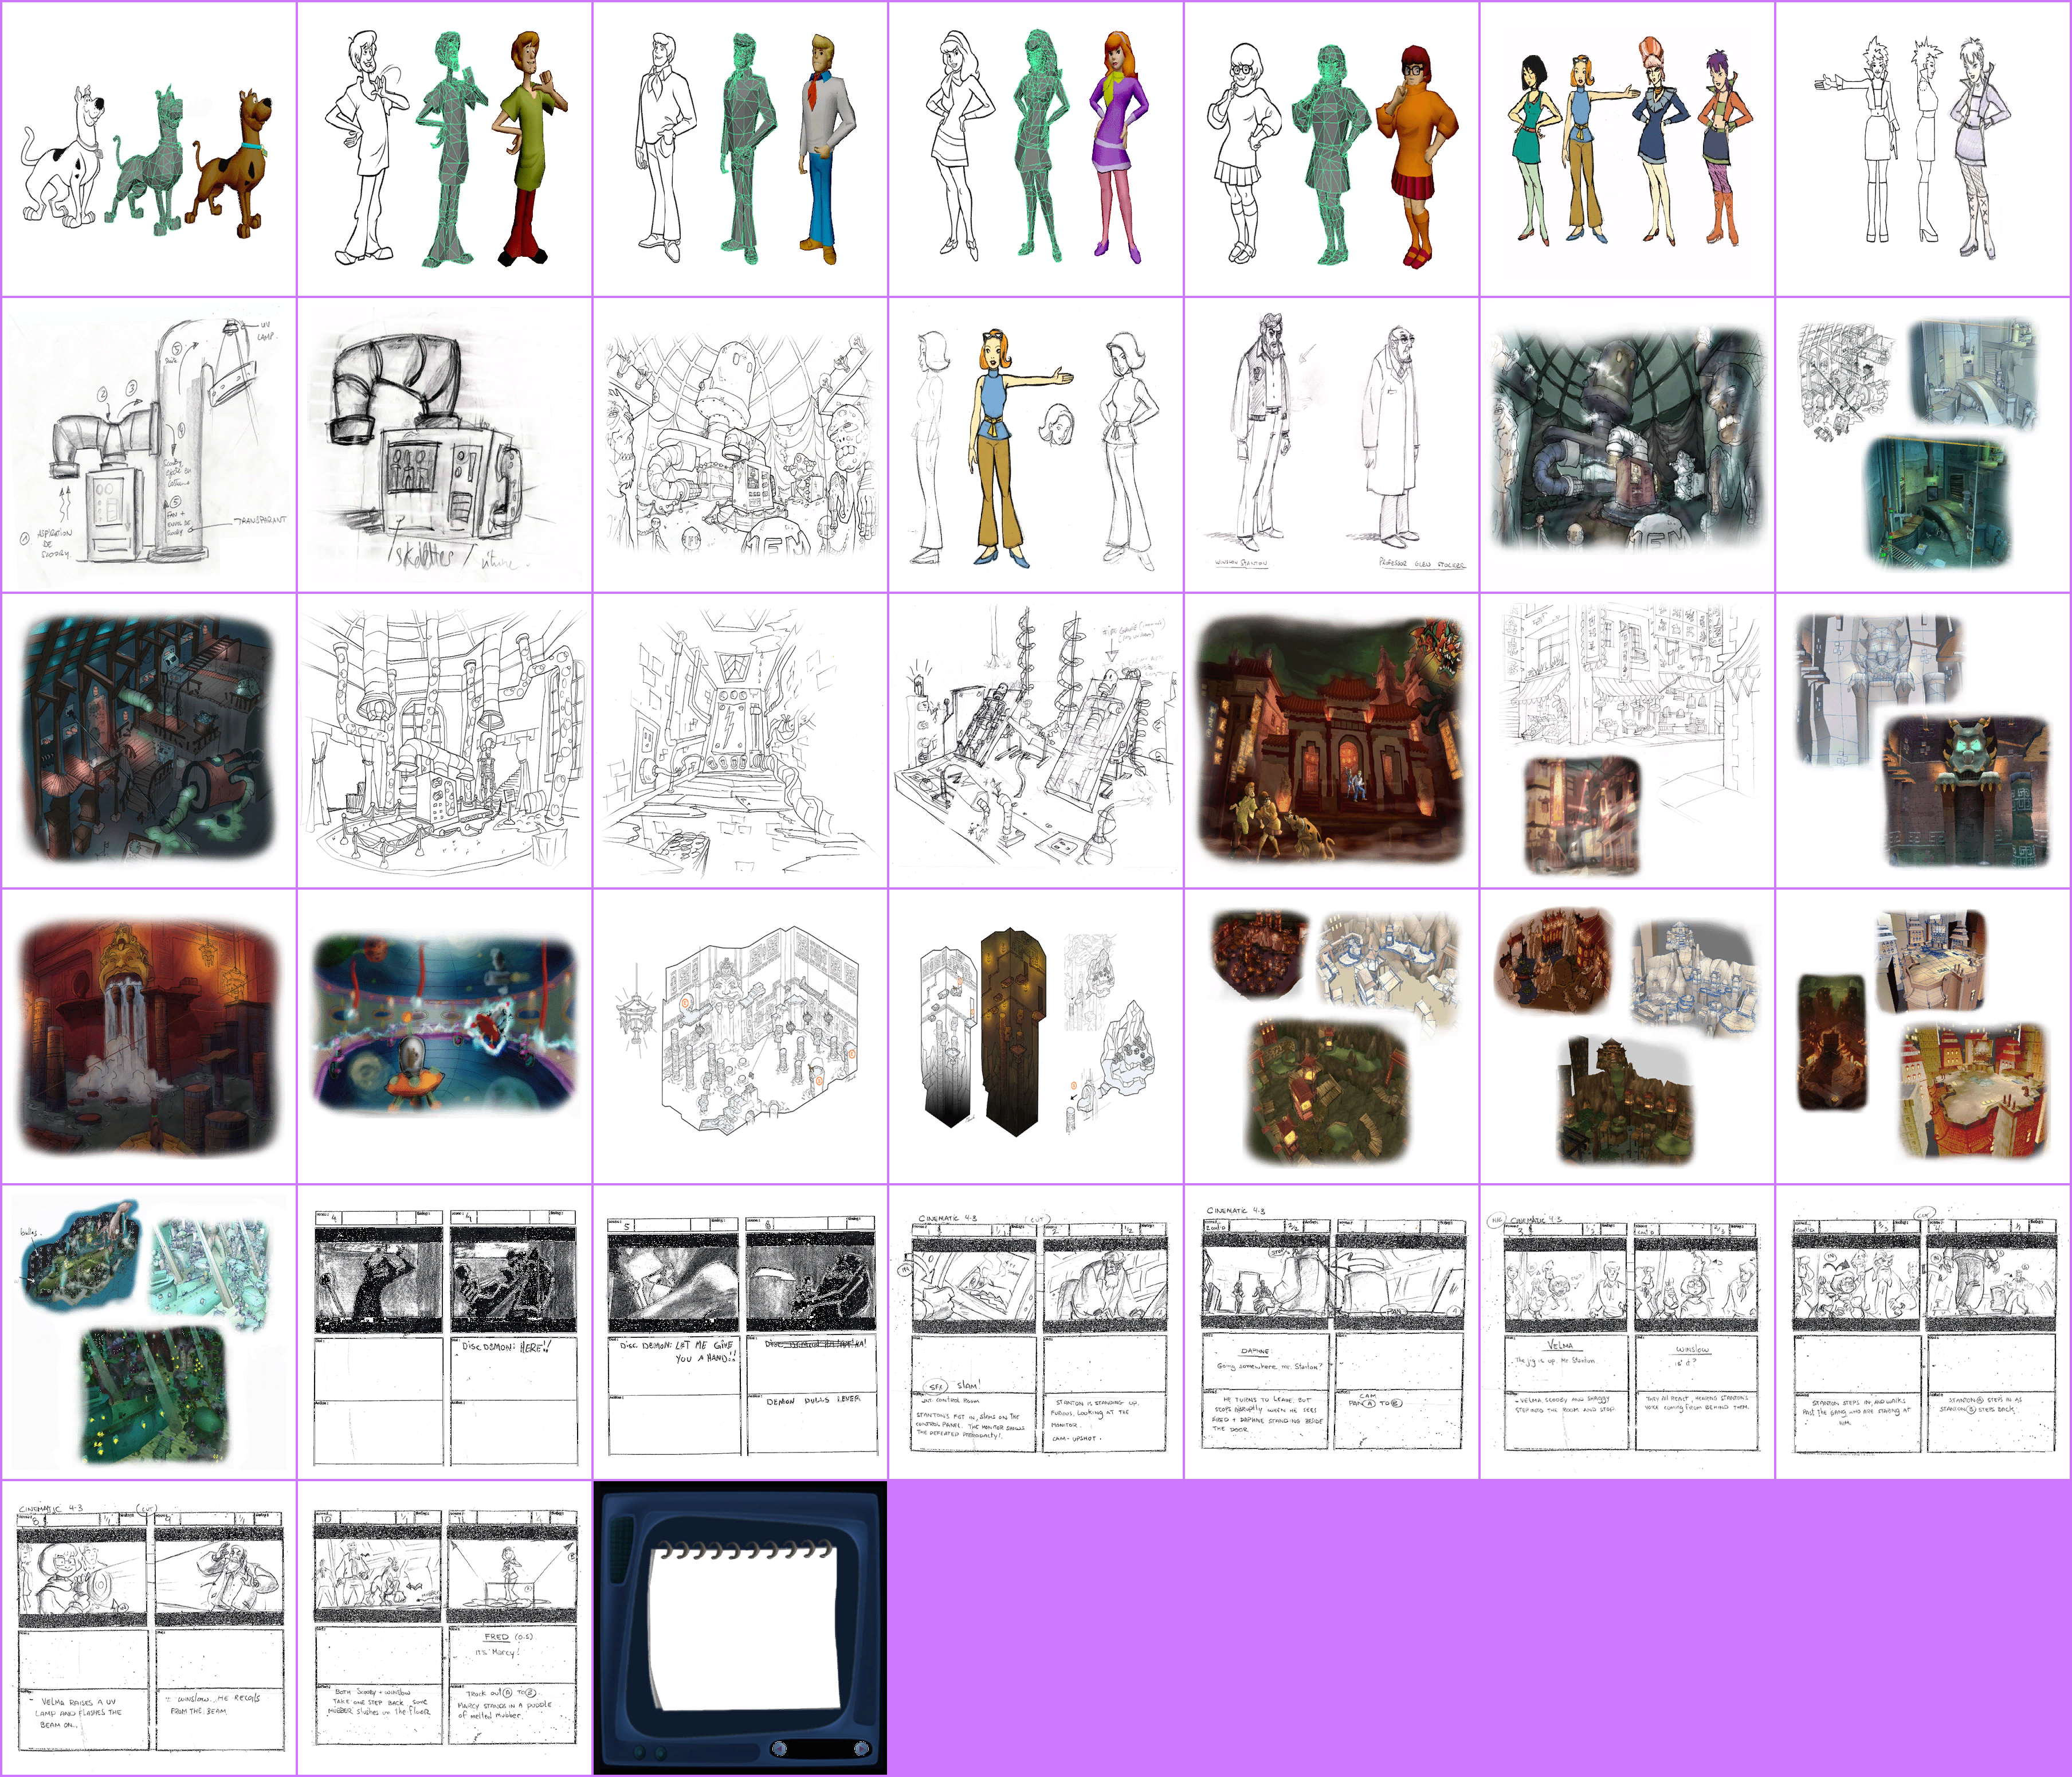
Task: Open the level views with red-yellow city
Action: click(1924, 1036)
